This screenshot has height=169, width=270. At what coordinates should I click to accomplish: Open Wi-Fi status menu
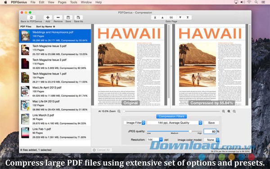(x=249, y=2)
